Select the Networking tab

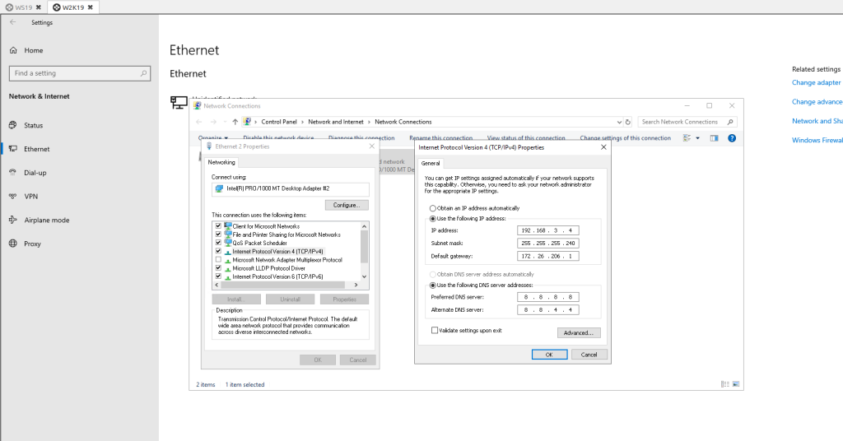coord(221,162)
